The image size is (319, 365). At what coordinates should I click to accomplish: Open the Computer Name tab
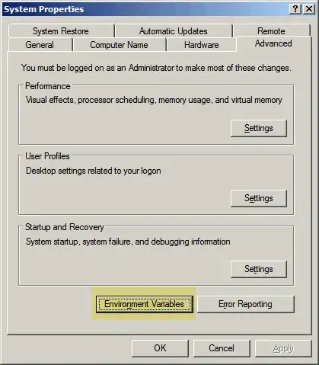[119, 45]
